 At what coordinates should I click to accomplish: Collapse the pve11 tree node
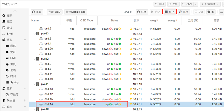pyautogui.click(x=34, y=84)
